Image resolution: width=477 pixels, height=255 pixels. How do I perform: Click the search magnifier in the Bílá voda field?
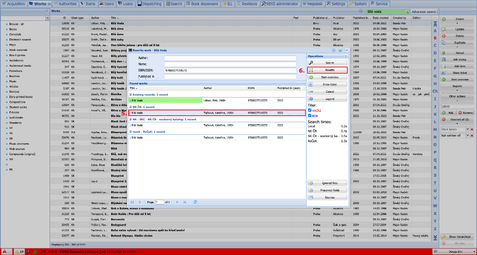pos(406,11)
